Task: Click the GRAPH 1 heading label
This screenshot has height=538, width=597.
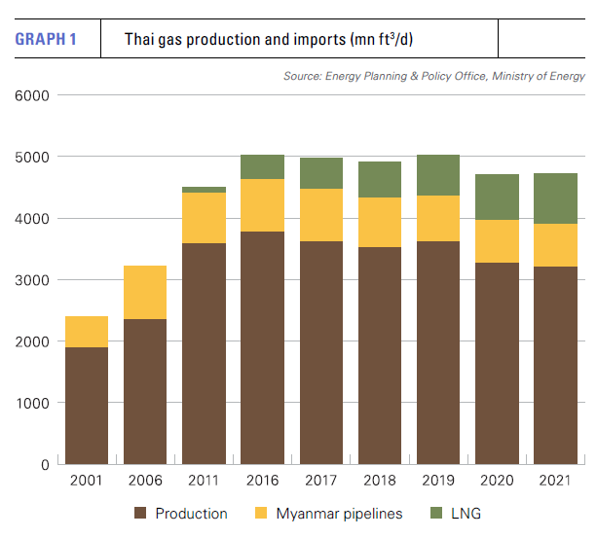Action: click(x=46, y=40)
